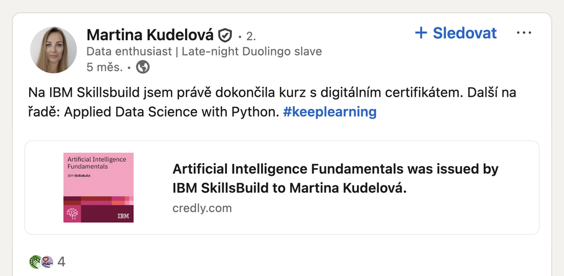The width and height of the screenshot is (564, 276).
Task: Open the 'Artificial Intelligence Fundamentals was issued' card title
Action: click(335, 178)
